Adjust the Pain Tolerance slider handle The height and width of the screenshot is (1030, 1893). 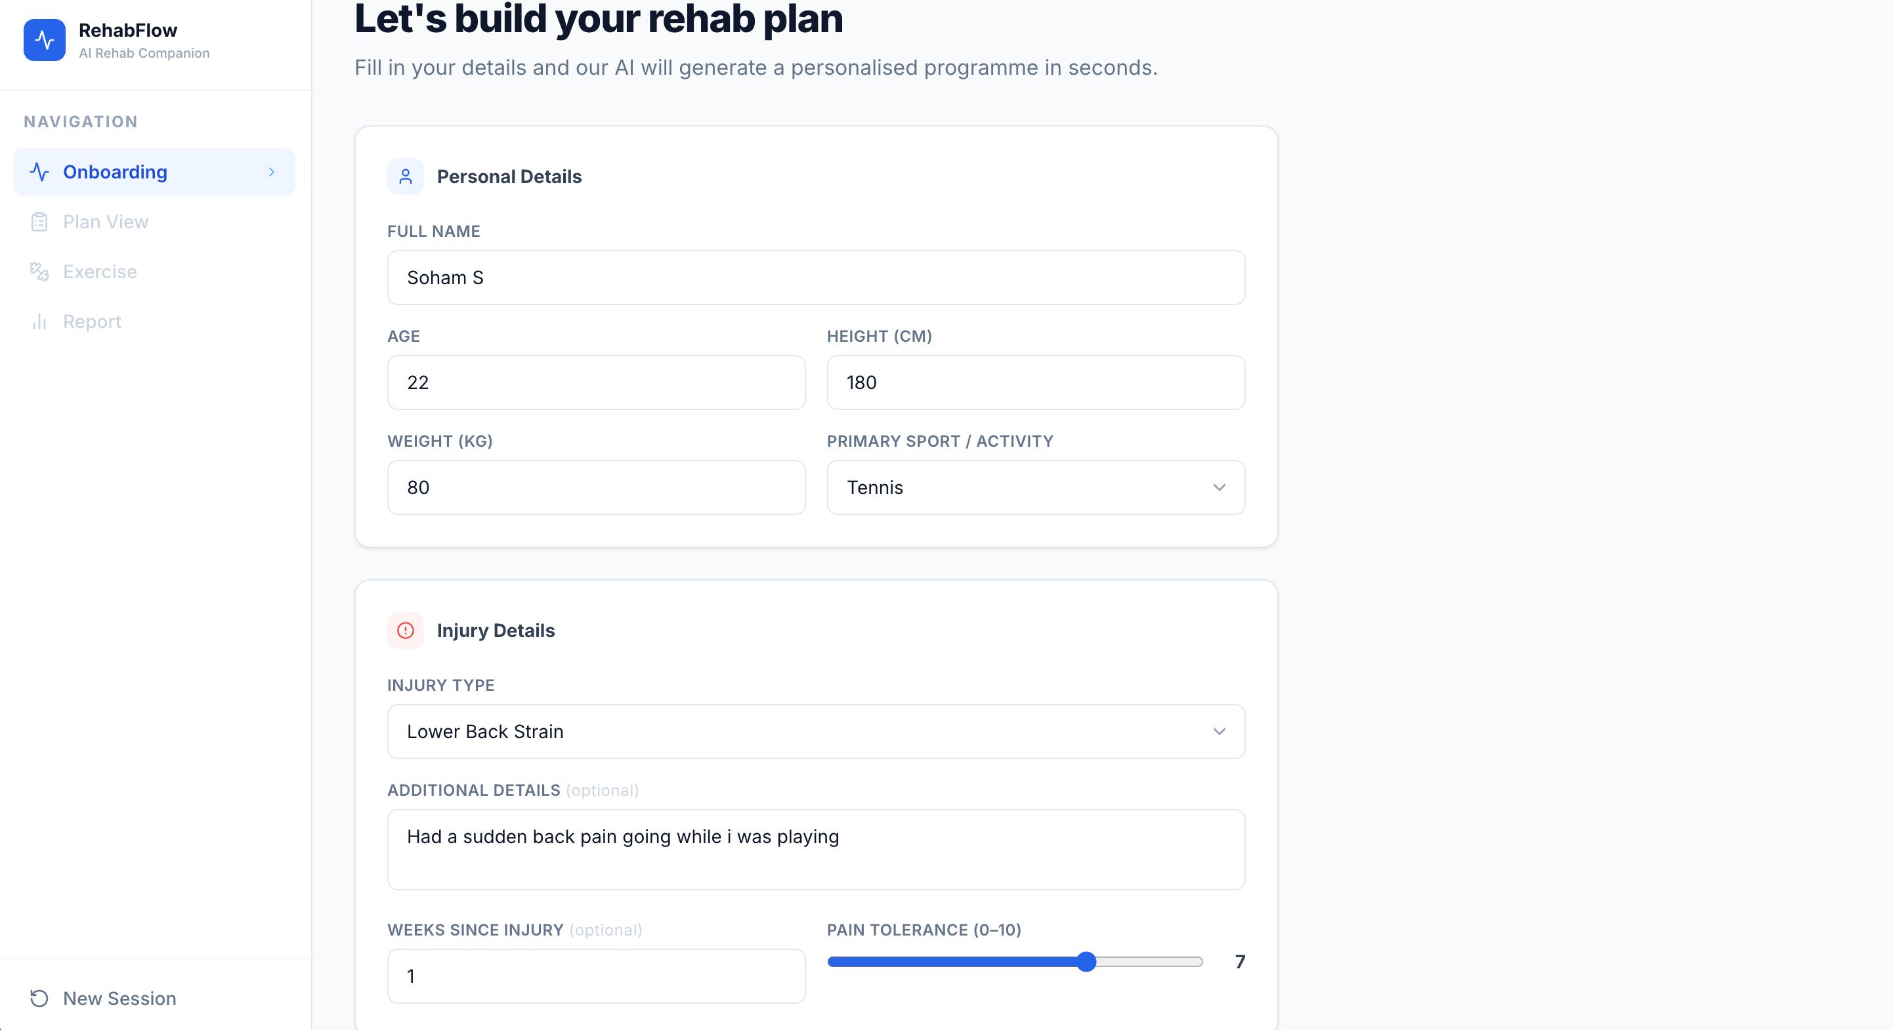1086,962
